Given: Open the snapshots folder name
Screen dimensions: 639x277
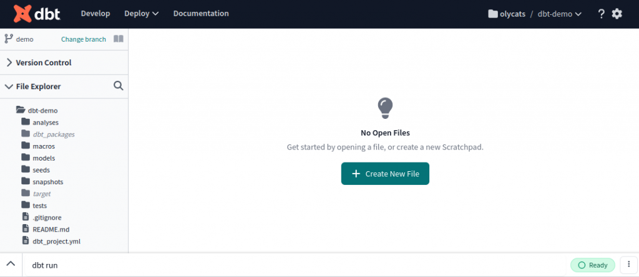Looking at the screenshot, I should (x=47, y=182).
